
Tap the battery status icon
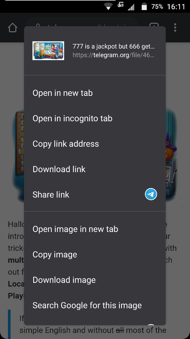tap(144, 7)
